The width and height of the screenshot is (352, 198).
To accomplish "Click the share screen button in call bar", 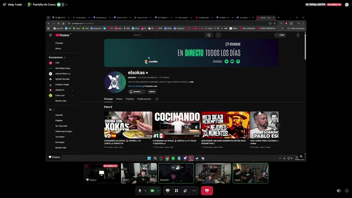I will pyautogui.click(x=168, y=191).
